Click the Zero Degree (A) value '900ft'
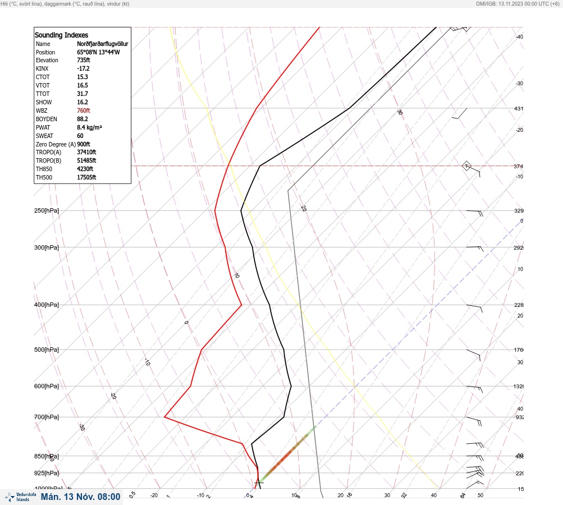The width and height of the screenshot is (563, 505). (x=83, y=144)
